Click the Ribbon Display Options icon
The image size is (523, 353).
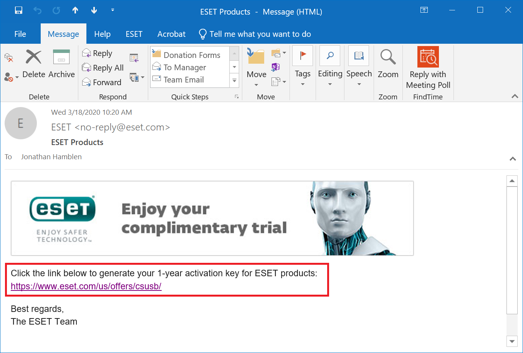click(x=424, y=10)
